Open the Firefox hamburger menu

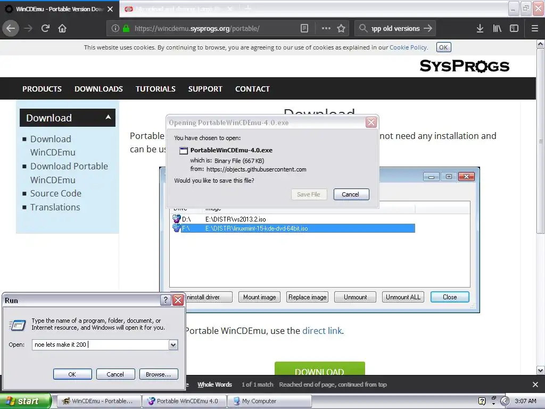coord(534,29)
